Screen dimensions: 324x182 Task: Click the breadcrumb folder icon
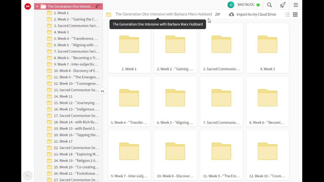click(x=109, y=14)
